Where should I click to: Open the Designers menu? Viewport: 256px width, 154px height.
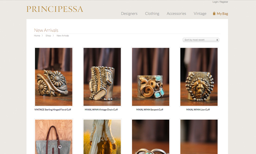[x=129, y=14]
